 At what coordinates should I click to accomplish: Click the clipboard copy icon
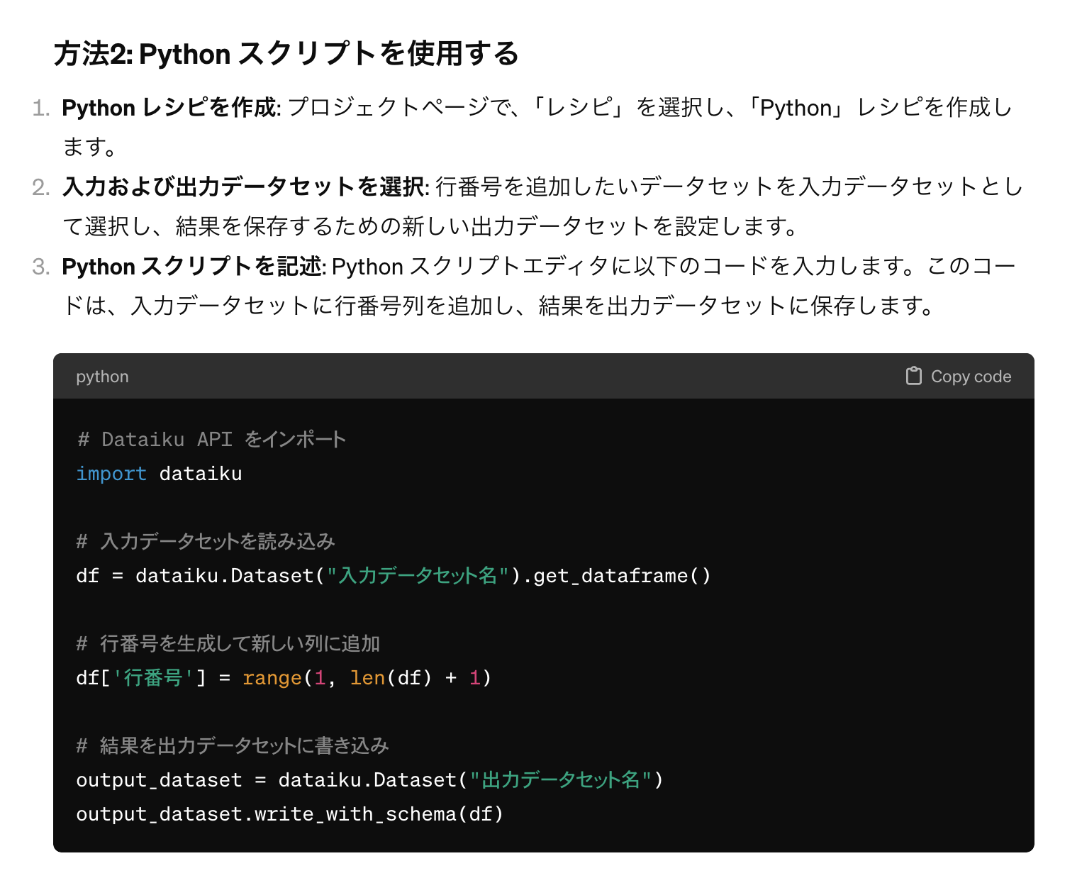tap(913, 376)
